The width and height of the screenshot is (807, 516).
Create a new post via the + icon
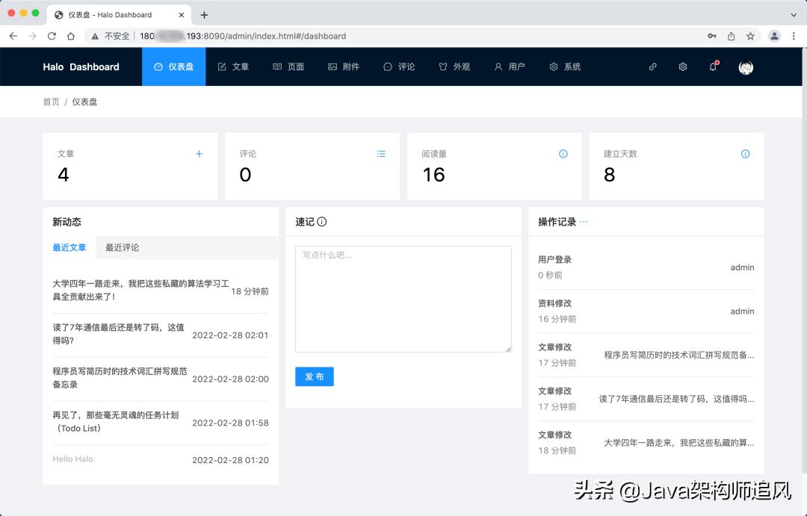[199, 154]
